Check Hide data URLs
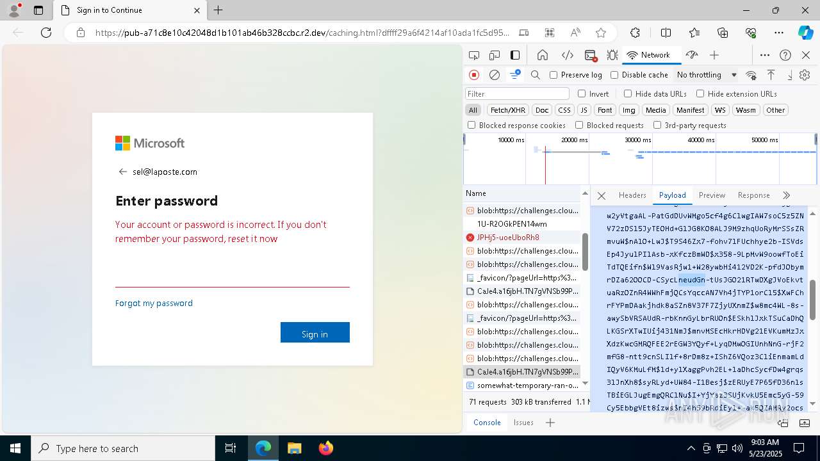Viewport: 820px width, 461px height. [628, 93]
